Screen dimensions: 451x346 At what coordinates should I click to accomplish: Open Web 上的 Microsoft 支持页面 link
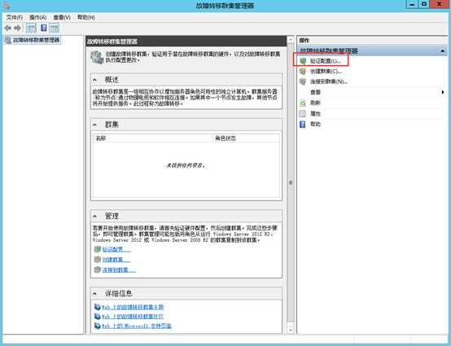pos(137,326)
